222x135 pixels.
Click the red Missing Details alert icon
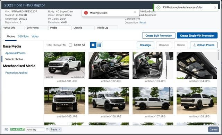tap(86, 13)
